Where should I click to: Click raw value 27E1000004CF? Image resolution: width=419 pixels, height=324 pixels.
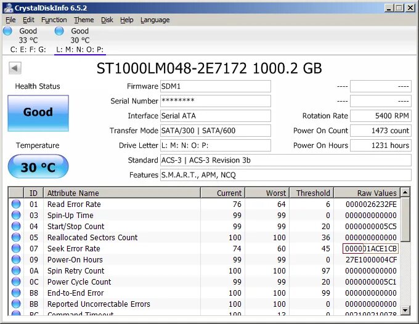coord(371,259)
